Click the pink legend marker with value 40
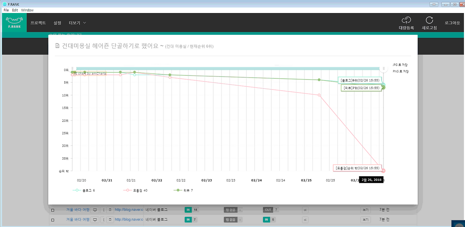Viewport: 465px width, 227px height. [x=127, y=190]
